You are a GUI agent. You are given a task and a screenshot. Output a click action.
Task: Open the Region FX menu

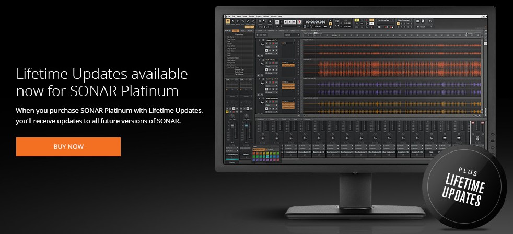coord(314,31)
